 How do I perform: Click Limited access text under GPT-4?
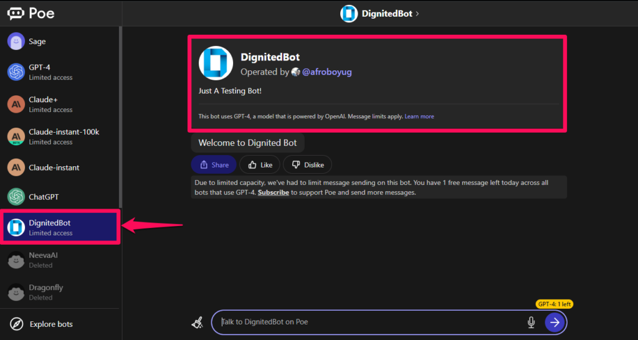click(50, 77)
